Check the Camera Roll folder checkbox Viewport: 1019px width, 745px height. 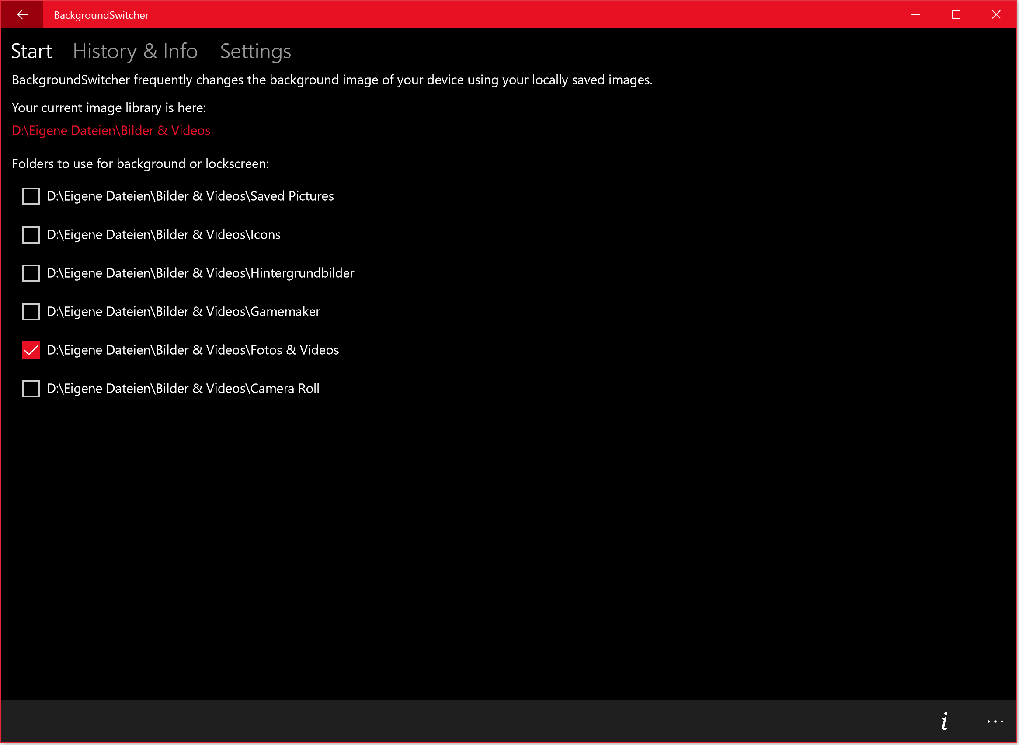[x=31, y=389]
